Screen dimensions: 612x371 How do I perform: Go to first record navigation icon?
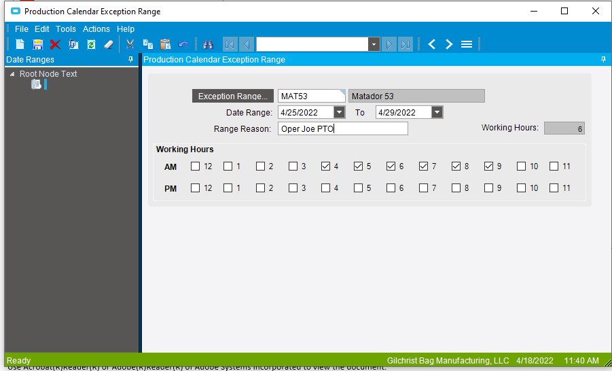tap(230, 44)
